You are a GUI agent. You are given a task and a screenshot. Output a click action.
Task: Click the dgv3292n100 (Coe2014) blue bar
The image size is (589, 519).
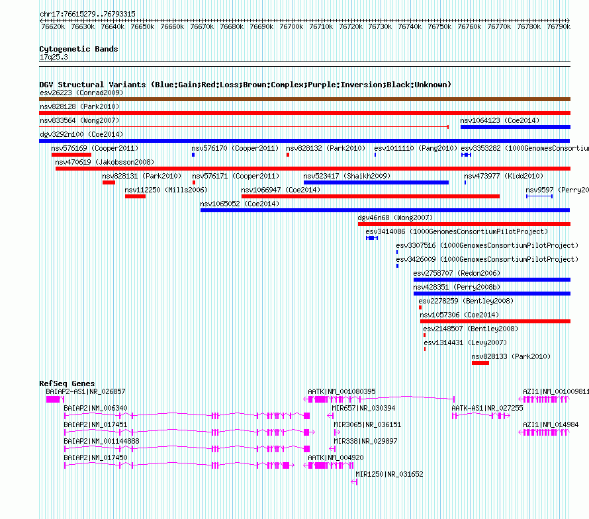(x=304, y=141)
